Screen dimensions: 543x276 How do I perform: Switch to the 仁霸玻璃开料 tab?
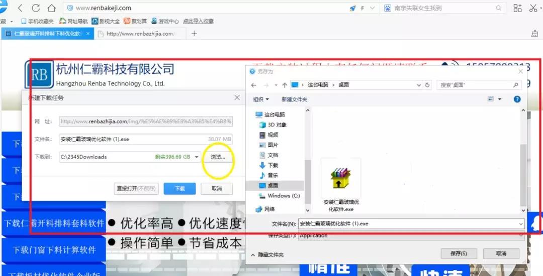click(x=48, y=34)
